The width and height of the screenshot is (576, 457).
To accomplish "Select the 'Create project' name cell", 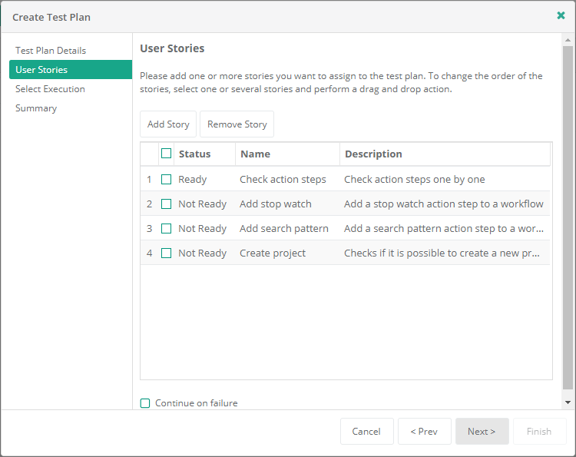I will tap(273, 253).
